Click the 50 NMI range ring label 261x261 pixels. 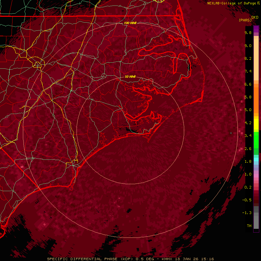(x=130, y=77)
